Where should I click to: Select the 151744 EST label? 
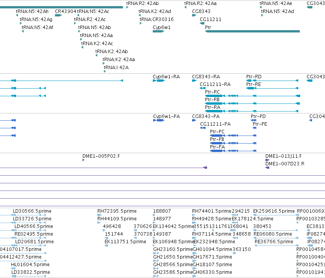pyautogui.click(x=114, y=234)
